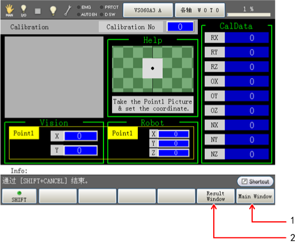295x243 pixels.
Task: Open the VS060A3 A robot selector
Action: [148, 10]
